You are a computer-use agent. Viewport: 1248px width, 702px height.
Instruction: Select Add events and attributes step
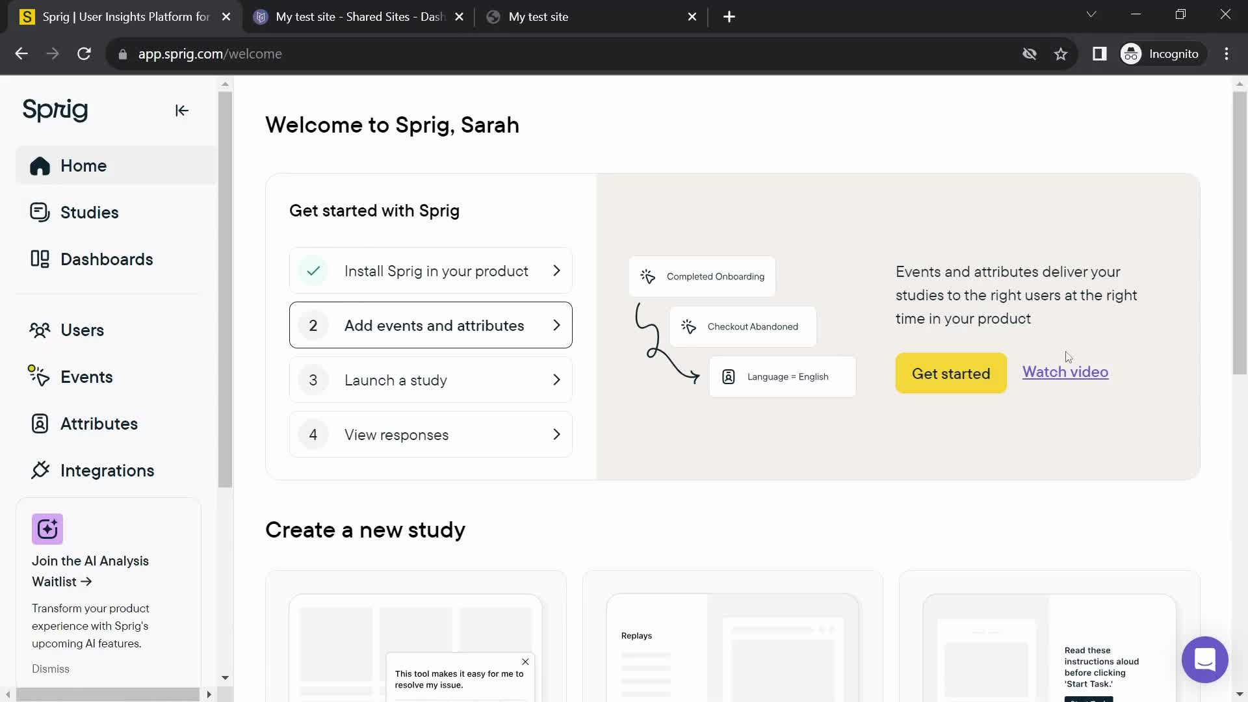point(431,325)
